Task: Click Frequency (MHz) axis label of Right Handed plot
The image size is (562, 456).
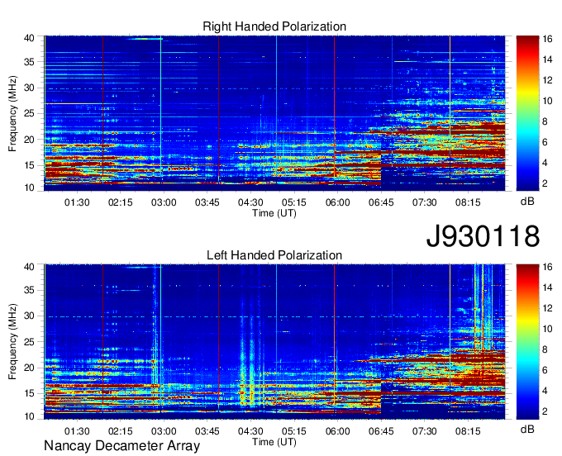Action: click(x=12, y=113)
